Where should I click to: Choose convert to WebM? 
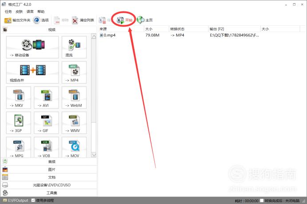click(x=74, y=97)
